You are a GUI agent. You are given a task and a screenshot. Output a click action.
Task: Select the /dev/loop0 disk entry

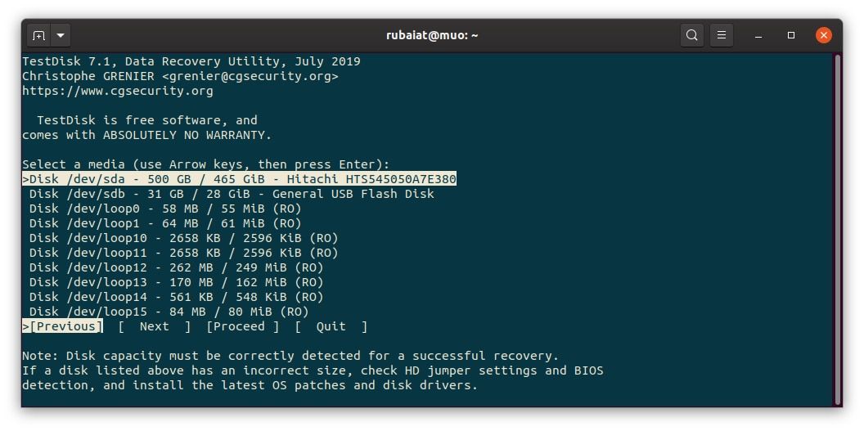click(x=165, y=209)
